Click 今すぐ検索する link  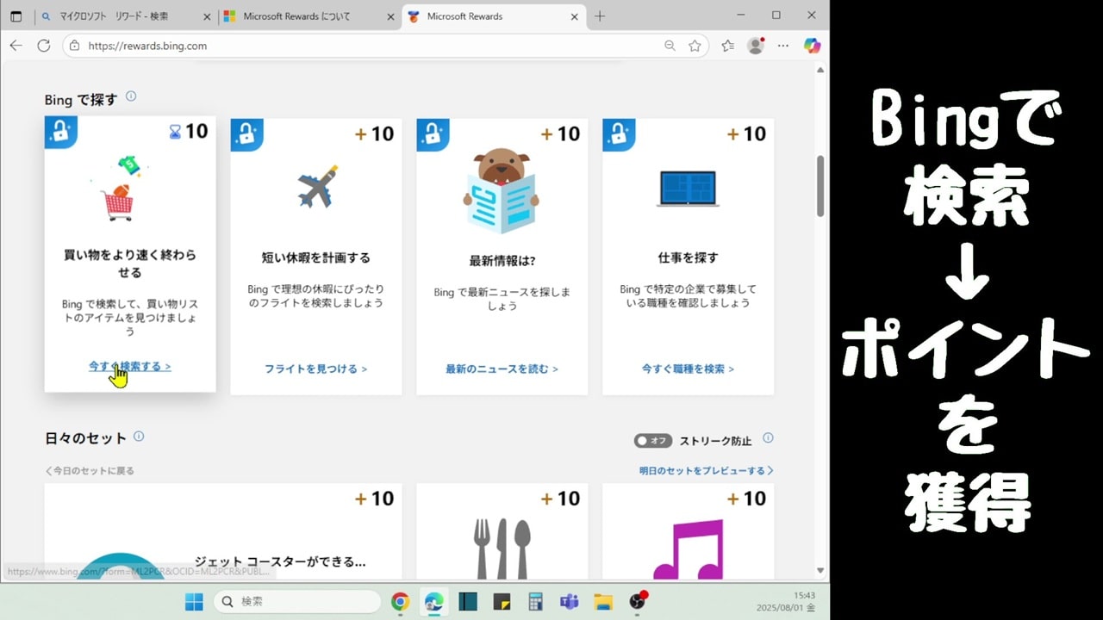click(130, 366)
